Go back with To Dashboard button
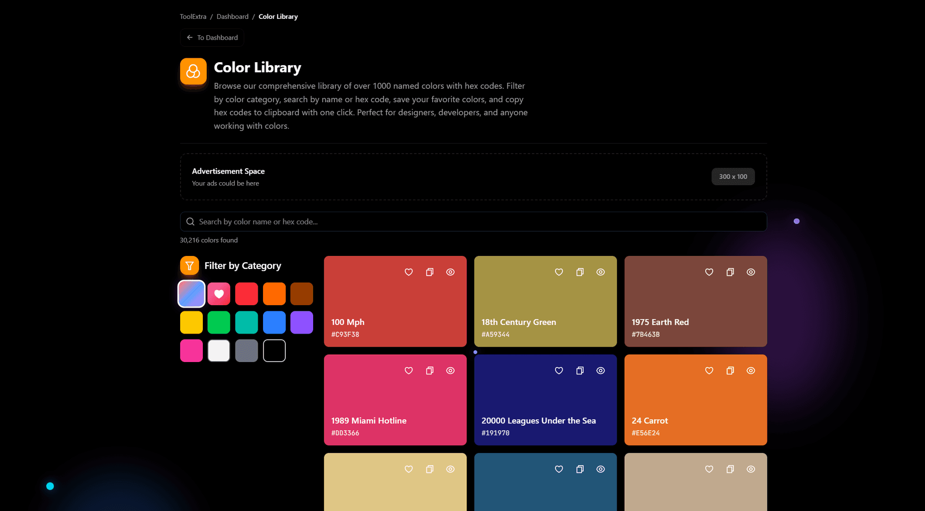 click(212, 38)
